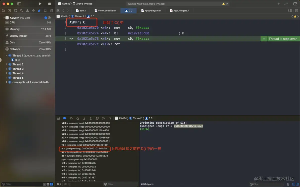300x187 pixels.
Task: Expand com.apple.uikit.eventfetch thread
Action: (x=7, y=82)
